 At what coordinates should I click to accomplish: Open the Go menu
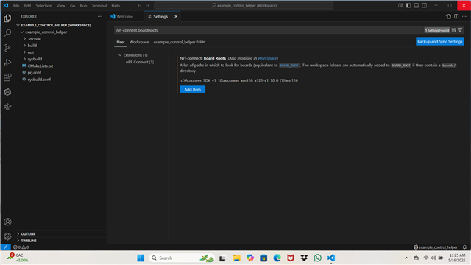[72, 6]
